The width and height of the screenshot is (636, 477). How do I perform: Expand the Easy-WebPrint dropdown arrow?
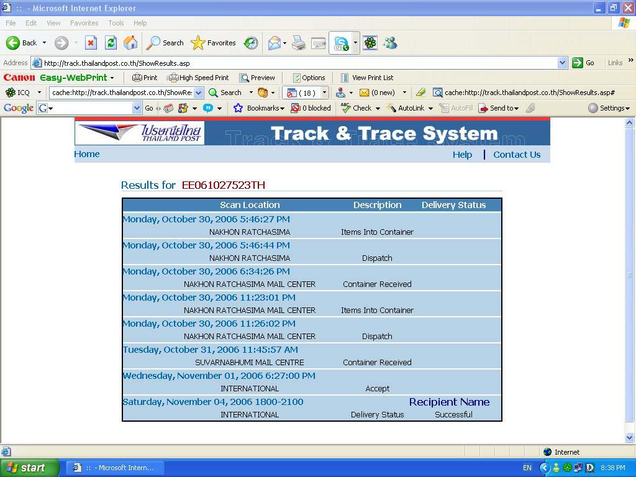tap(112, 78)
